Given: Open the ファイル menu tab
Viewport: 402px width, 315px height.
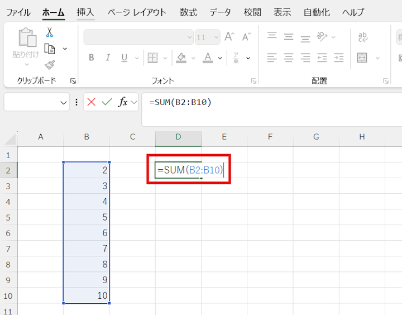Looking at the screenshot, I should (x=18, y=12).
